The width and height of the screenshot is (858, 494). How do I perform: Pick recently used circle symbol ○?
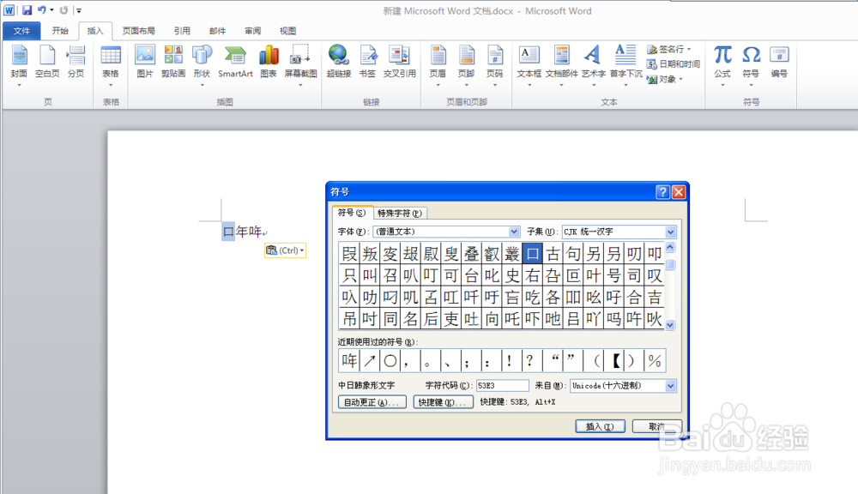pyautogui.click(x=390, y=360)
